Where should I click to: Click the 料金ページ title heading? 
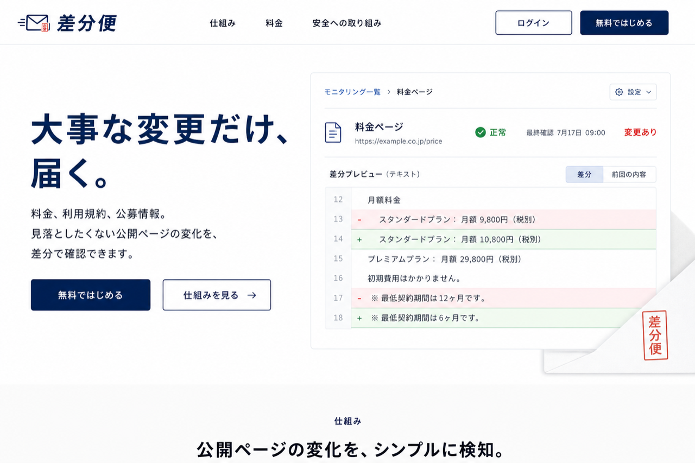coord(379,127)
